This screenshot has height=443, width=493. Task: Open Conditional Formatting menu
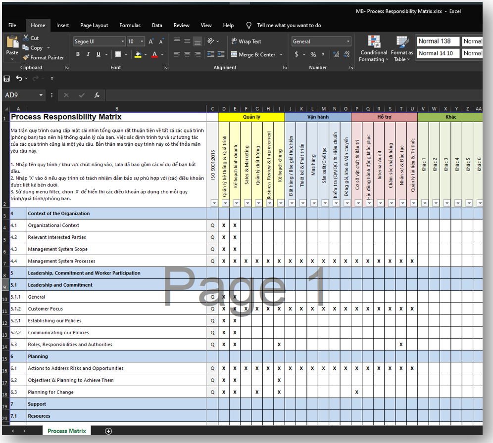coord(374,48)
